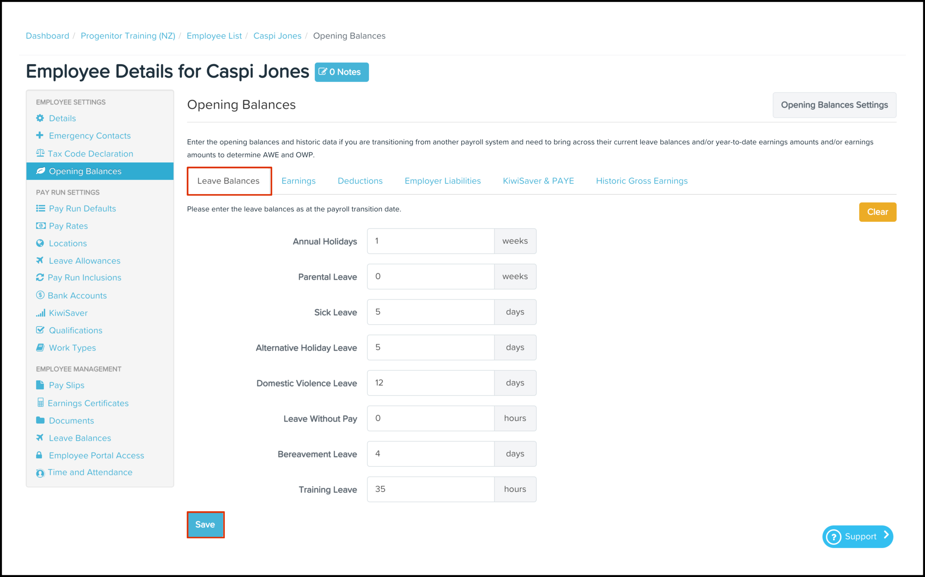Go to Employee List breadcrumb
Screen dimensions: 925x577
pyautogui.click(x=214, y=36)
